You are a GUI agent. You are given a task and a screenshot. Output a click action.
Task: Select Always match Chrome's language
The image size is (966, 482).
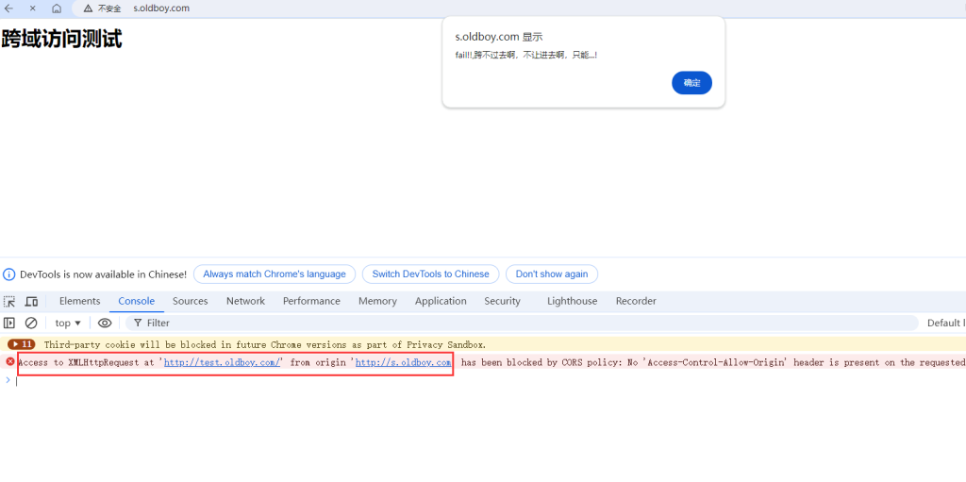coord(275,274)
